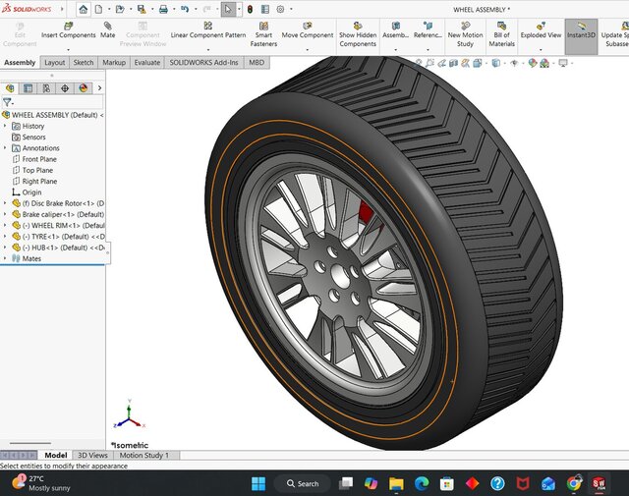Image resolution: width=629 pixels, height=496 pixels.
Task: Open the Evaluate tab
Action: pos(147,63)
